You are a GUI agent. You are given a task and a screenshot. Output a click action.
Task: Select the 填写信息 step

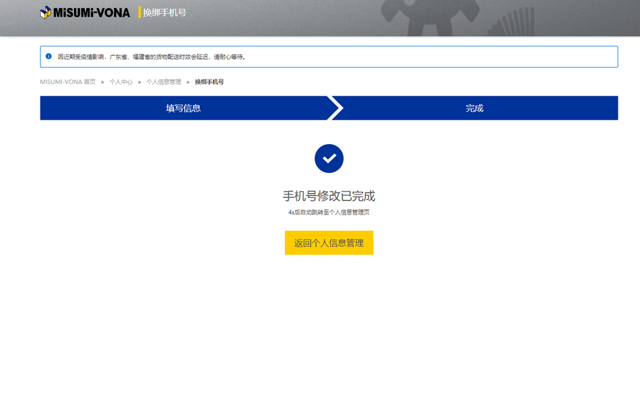(183, 108)
